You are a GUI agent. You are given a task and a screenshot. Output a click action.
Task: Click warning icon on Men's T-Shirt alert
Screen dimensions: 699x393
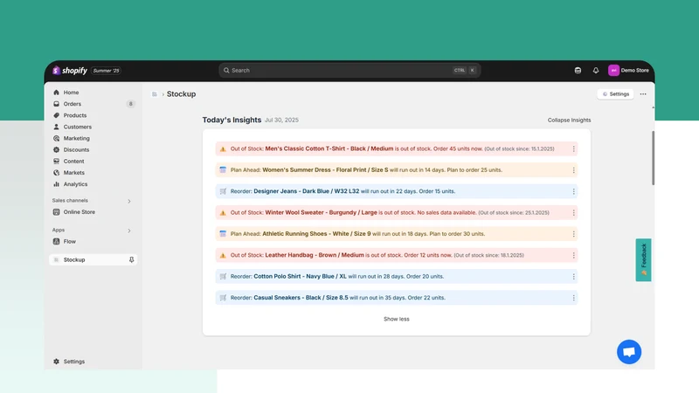point(223,148)
